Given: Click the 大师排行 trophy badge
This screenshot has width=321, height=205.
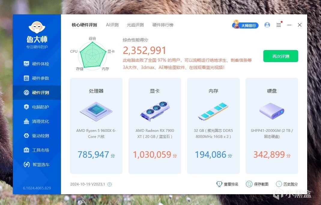Looking at the screenshot, I should (245, 25).
